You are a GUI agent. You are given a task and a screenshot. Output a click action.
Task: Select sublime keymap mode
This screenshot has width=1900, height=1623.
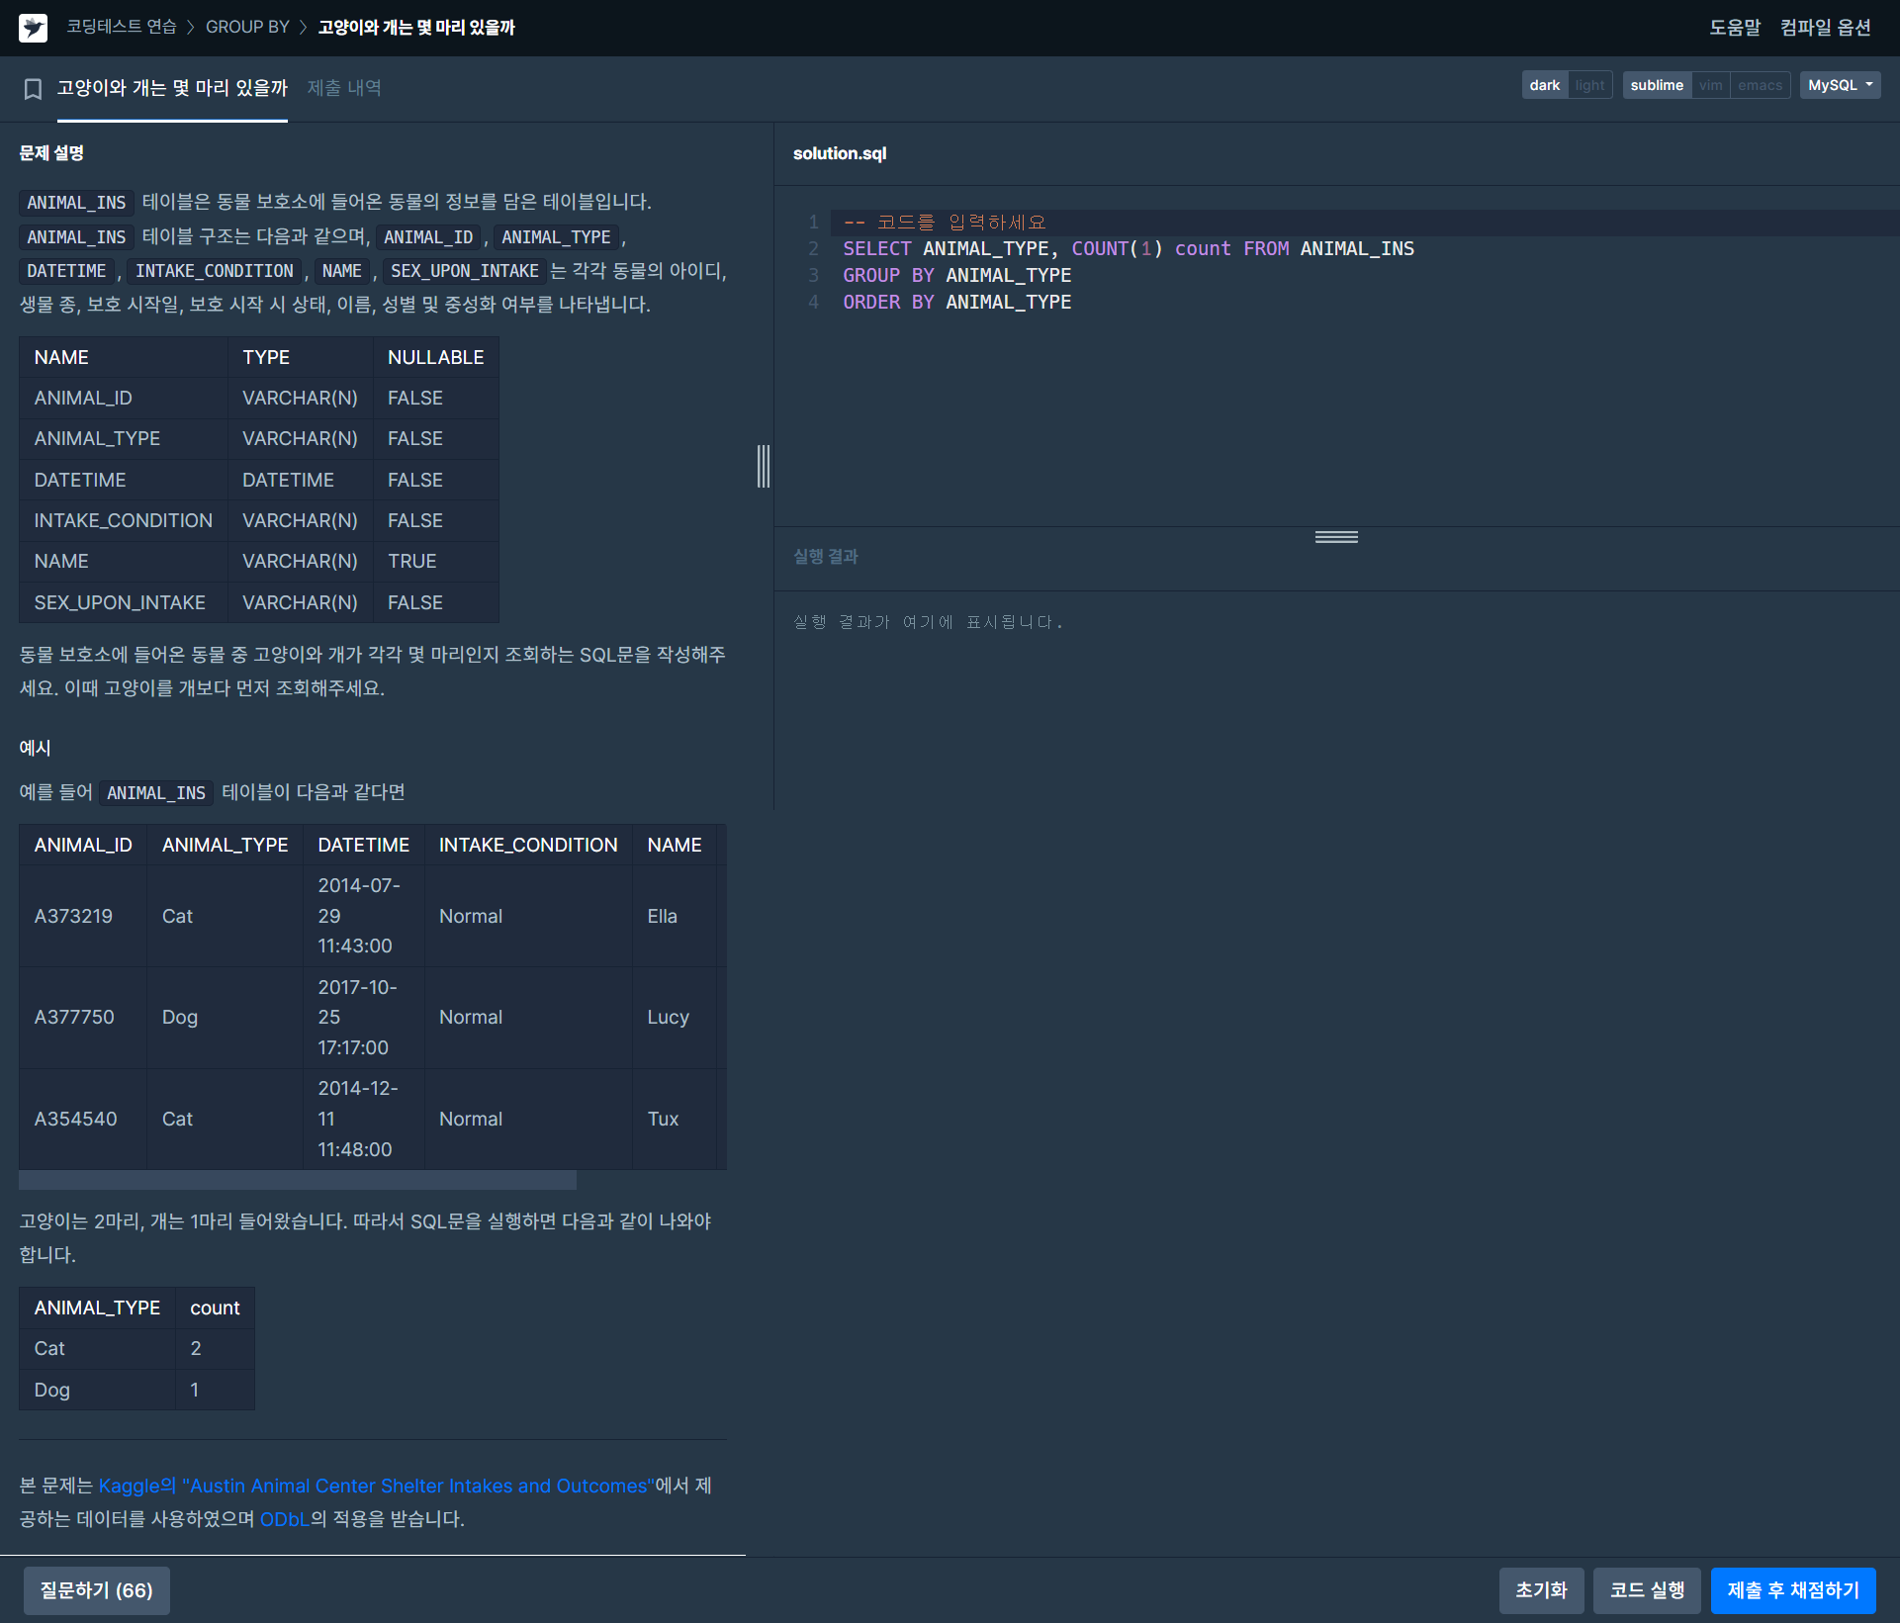coord(1656,85)
